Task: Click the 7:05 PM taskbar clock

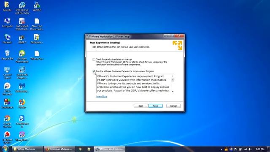Action: [x=260, y=149]
